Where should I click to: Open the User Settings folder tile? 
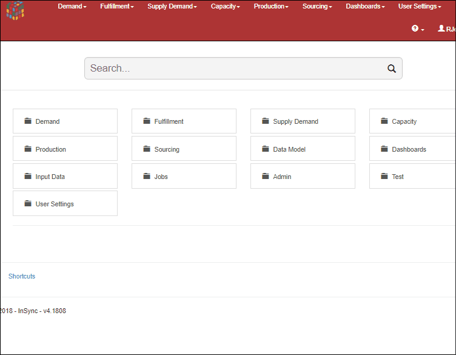click(65, 204)
